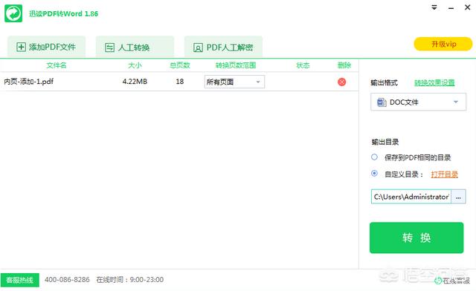Open the DOC文件 output format dropdown
The image size is (476, 291).
418,102
